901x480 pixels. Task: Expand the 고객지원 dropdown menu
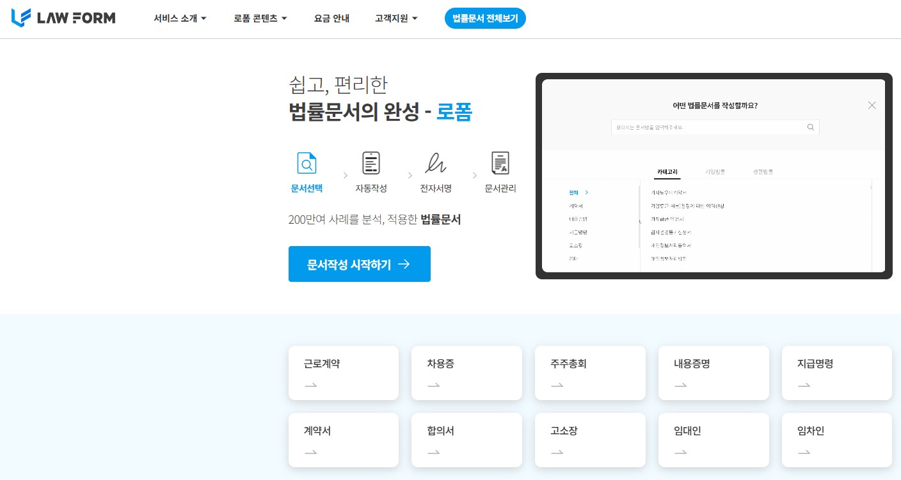[396, 19]
